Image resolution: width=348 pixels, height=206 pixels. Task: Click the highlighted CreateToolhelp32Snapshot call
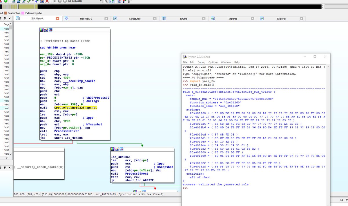point(75,108)
